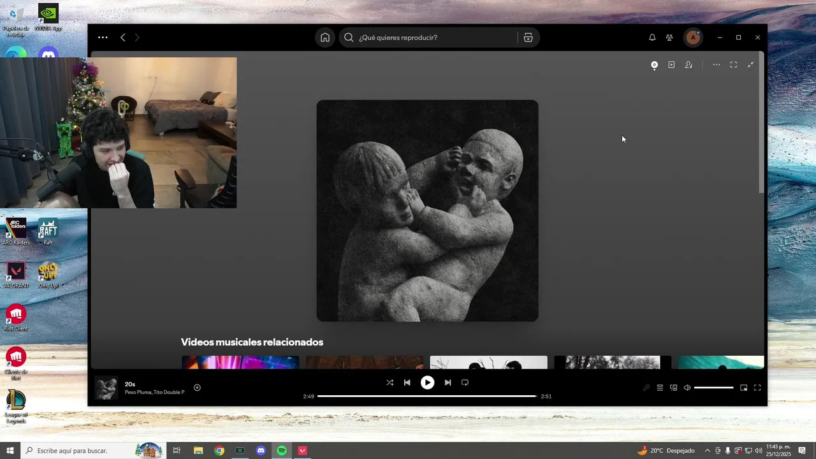Open the Windows Start menu
This screenshot has width=816, height=459.
(x=10, y=451)
